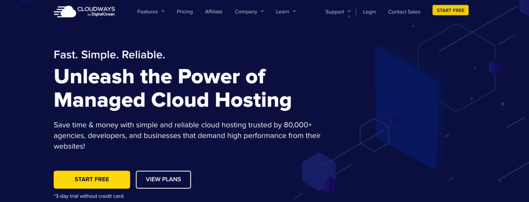Expand the Features dropdown arrow
The image size is (529, 202).
click(163, 11)
